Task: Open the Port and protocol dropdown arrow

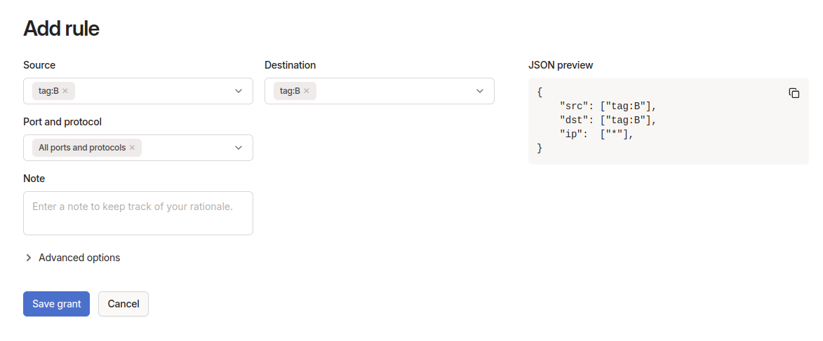Action: [239, 148]
